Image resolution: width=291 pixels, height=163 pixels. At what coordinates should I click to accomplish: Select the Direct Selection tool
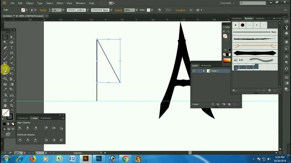click(x=11, y=37)
